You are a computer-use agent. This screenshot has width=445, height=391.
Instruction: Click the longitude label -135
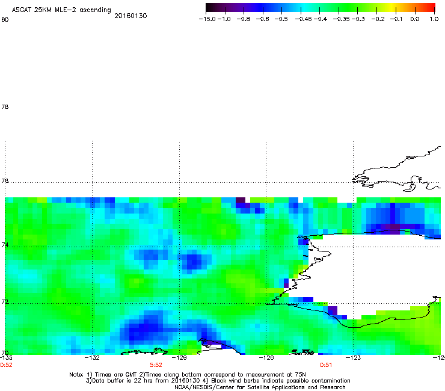(6, 358)
